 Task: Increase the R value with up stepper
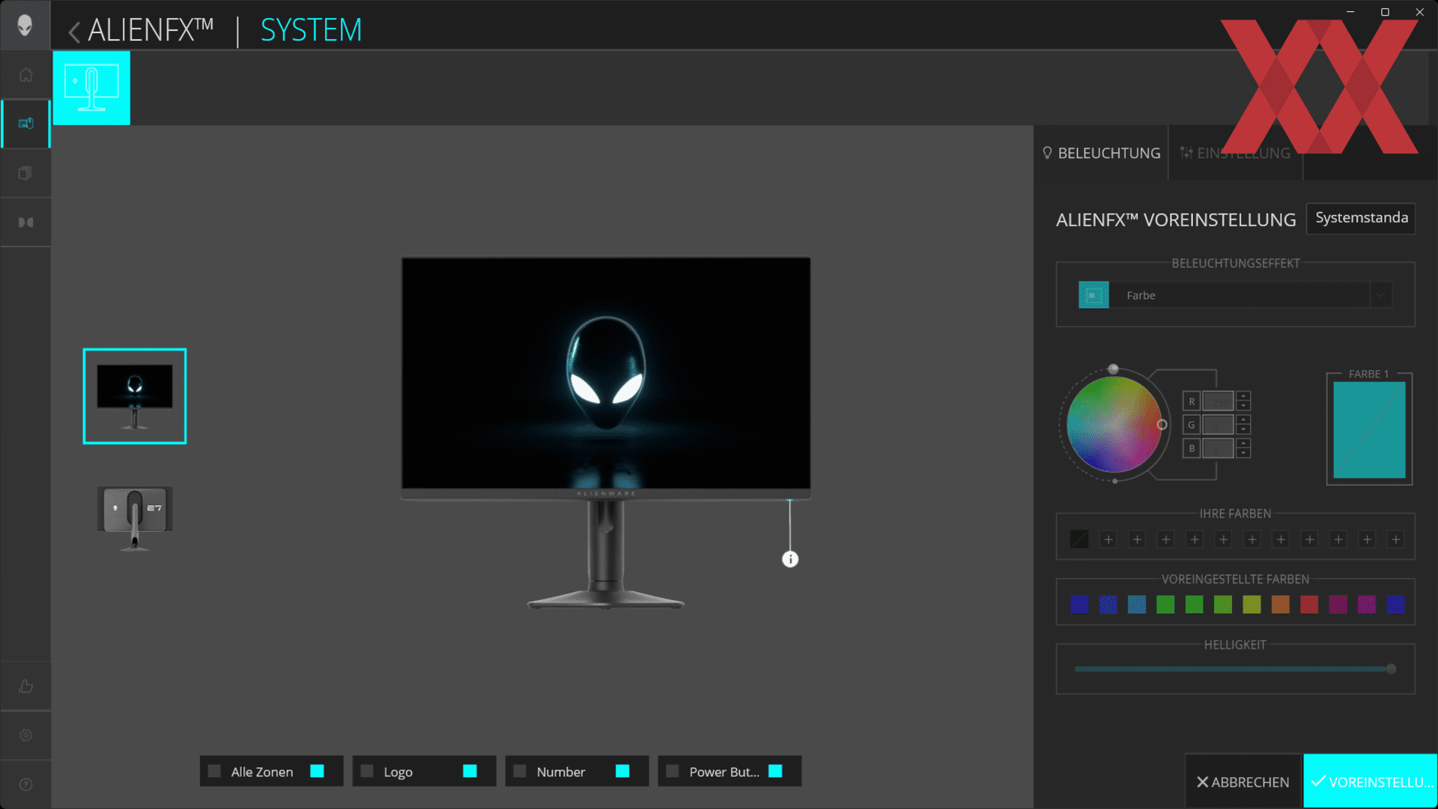(1243, 396)
